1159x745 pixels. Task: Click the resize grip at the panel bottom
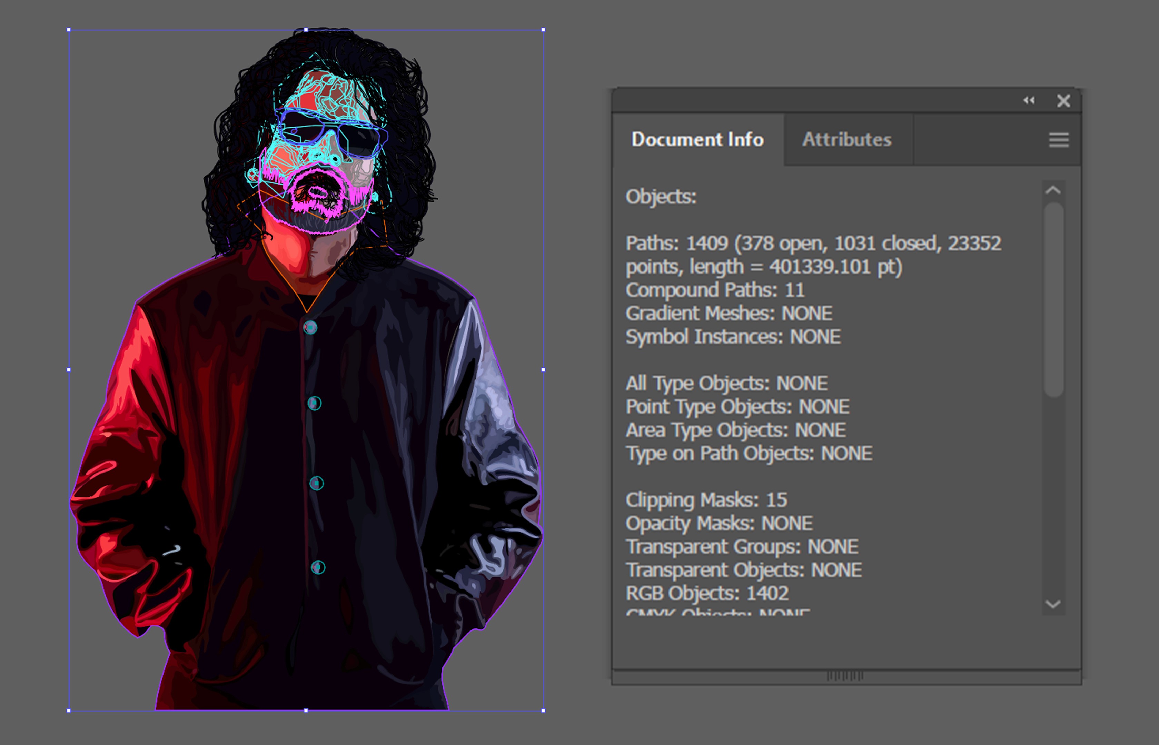[x=844, y=676]
